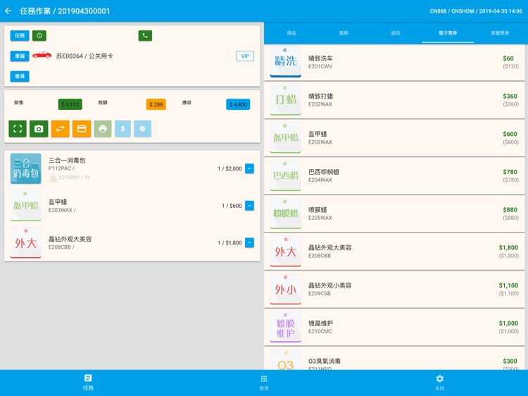Image resolution: width=528 pixels, height=396 pixels.
Task: Click the VIP badge button
Action: [x=245, y=56]
